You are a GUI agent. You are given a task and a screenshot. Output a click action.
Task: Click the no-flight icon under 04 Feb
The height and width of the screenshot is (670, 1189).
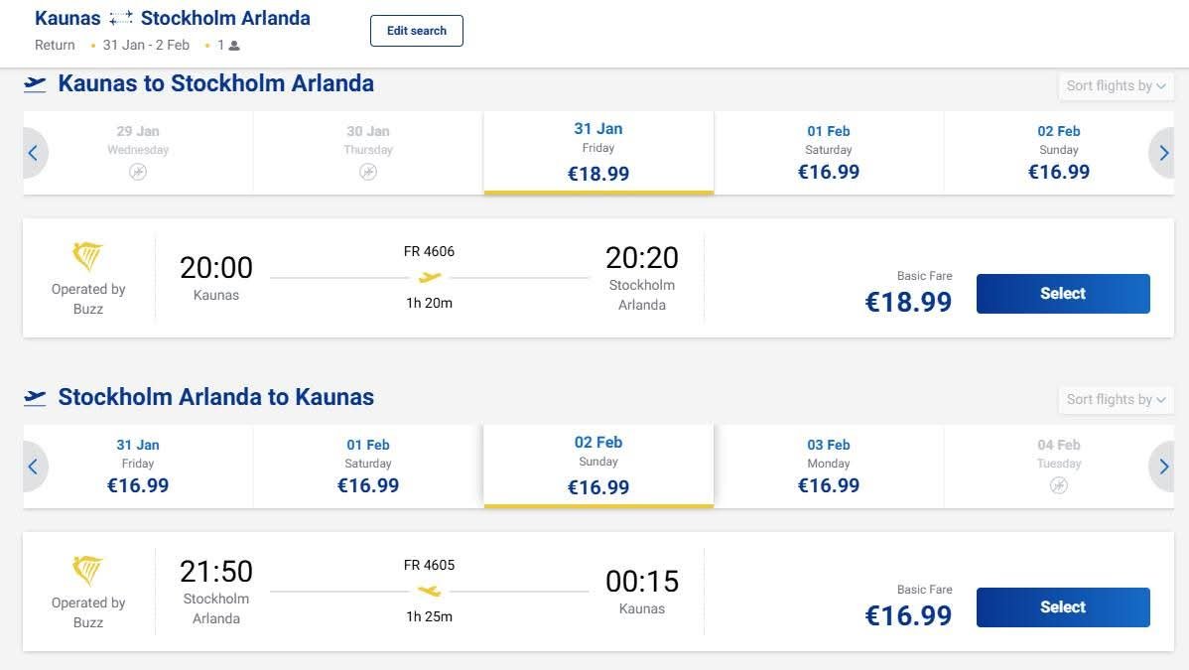(1059, 485)
